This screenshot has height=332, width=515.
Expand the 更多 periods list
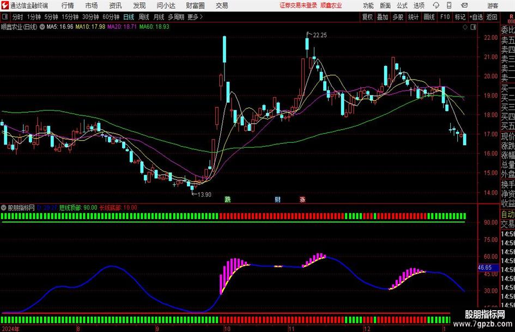[195, 17]
